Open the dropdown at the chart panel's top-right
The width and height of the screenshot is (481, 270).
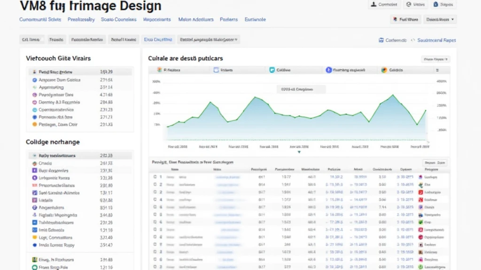coord(435,60)
